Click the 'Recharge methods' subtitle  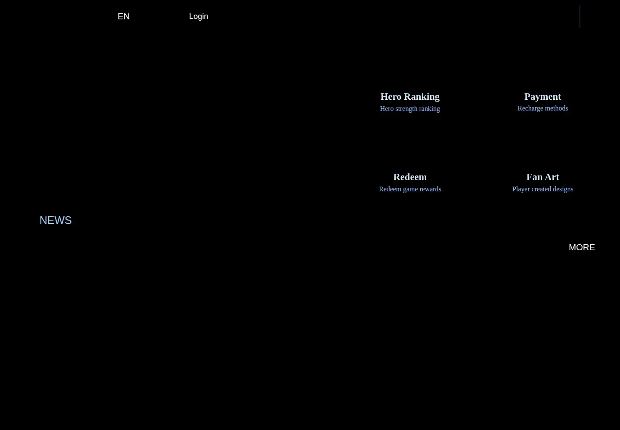pyautogui.click(x=542, y=108)
